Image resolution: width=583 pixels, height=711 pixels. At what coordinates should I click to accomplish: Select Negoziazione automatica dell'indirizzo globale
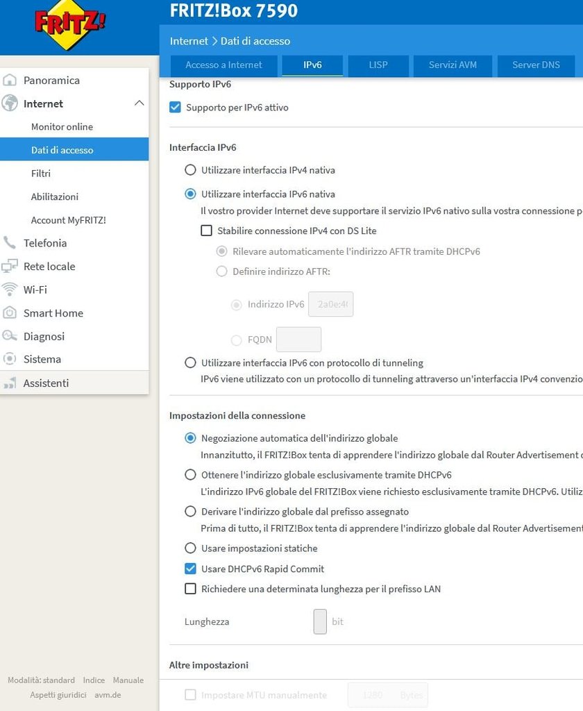190,438
